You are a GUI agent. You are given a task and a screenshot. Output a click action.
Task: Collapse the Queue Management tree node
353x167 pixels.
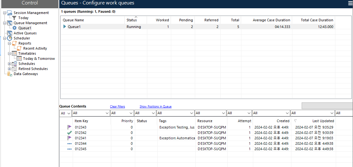pyautogui.click(x=5, y=23)
